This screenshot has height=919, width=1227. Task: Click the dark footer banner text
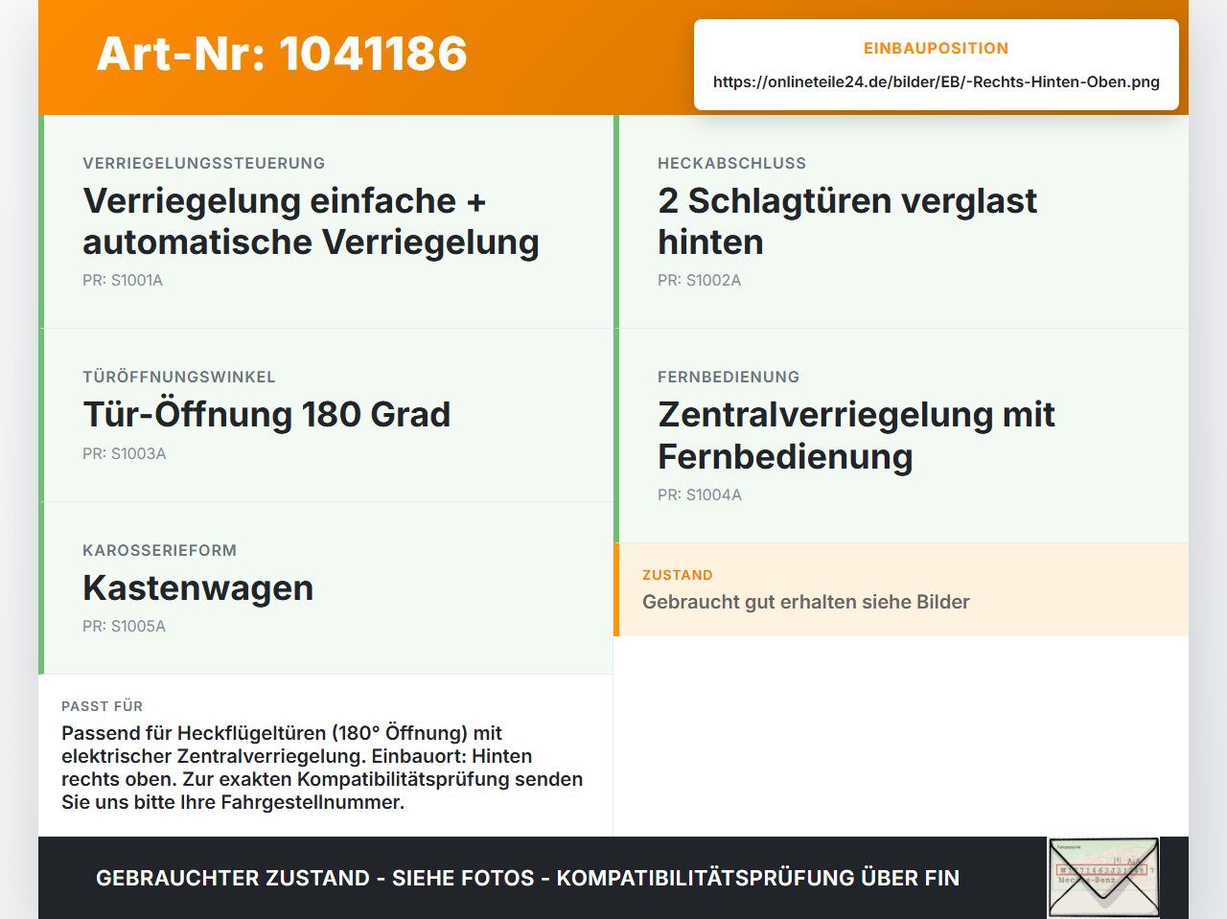[x=527, y=878]
